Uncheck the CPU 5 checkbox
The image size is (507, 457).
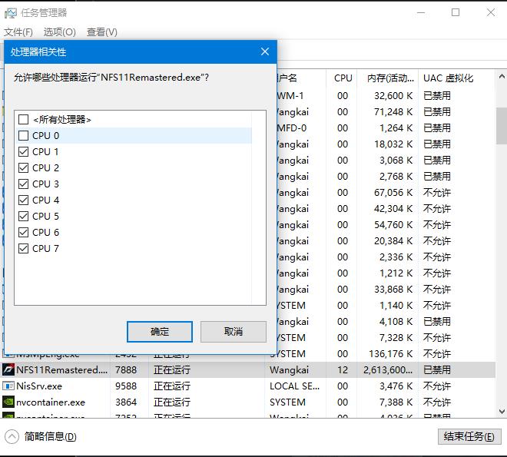pyautogui.click(x=23, y=216)
